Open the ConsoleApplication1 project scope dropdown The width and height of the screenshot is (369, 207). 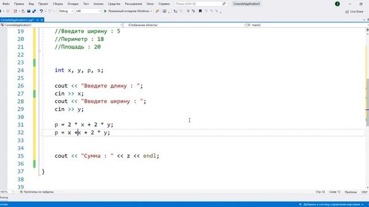coord(61,25)
